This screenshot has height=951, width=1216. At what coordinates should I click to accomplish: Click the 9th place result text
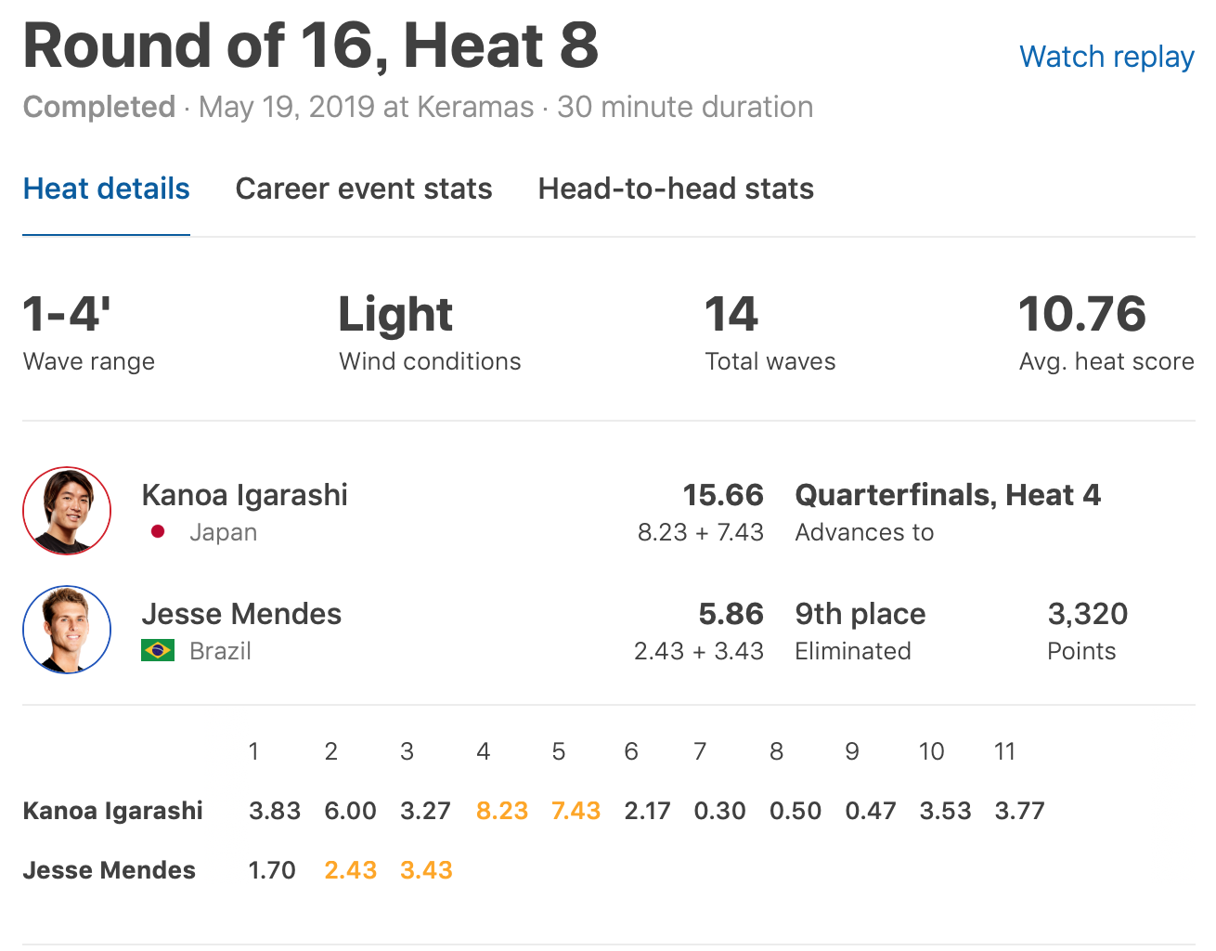tap(860, 614)
